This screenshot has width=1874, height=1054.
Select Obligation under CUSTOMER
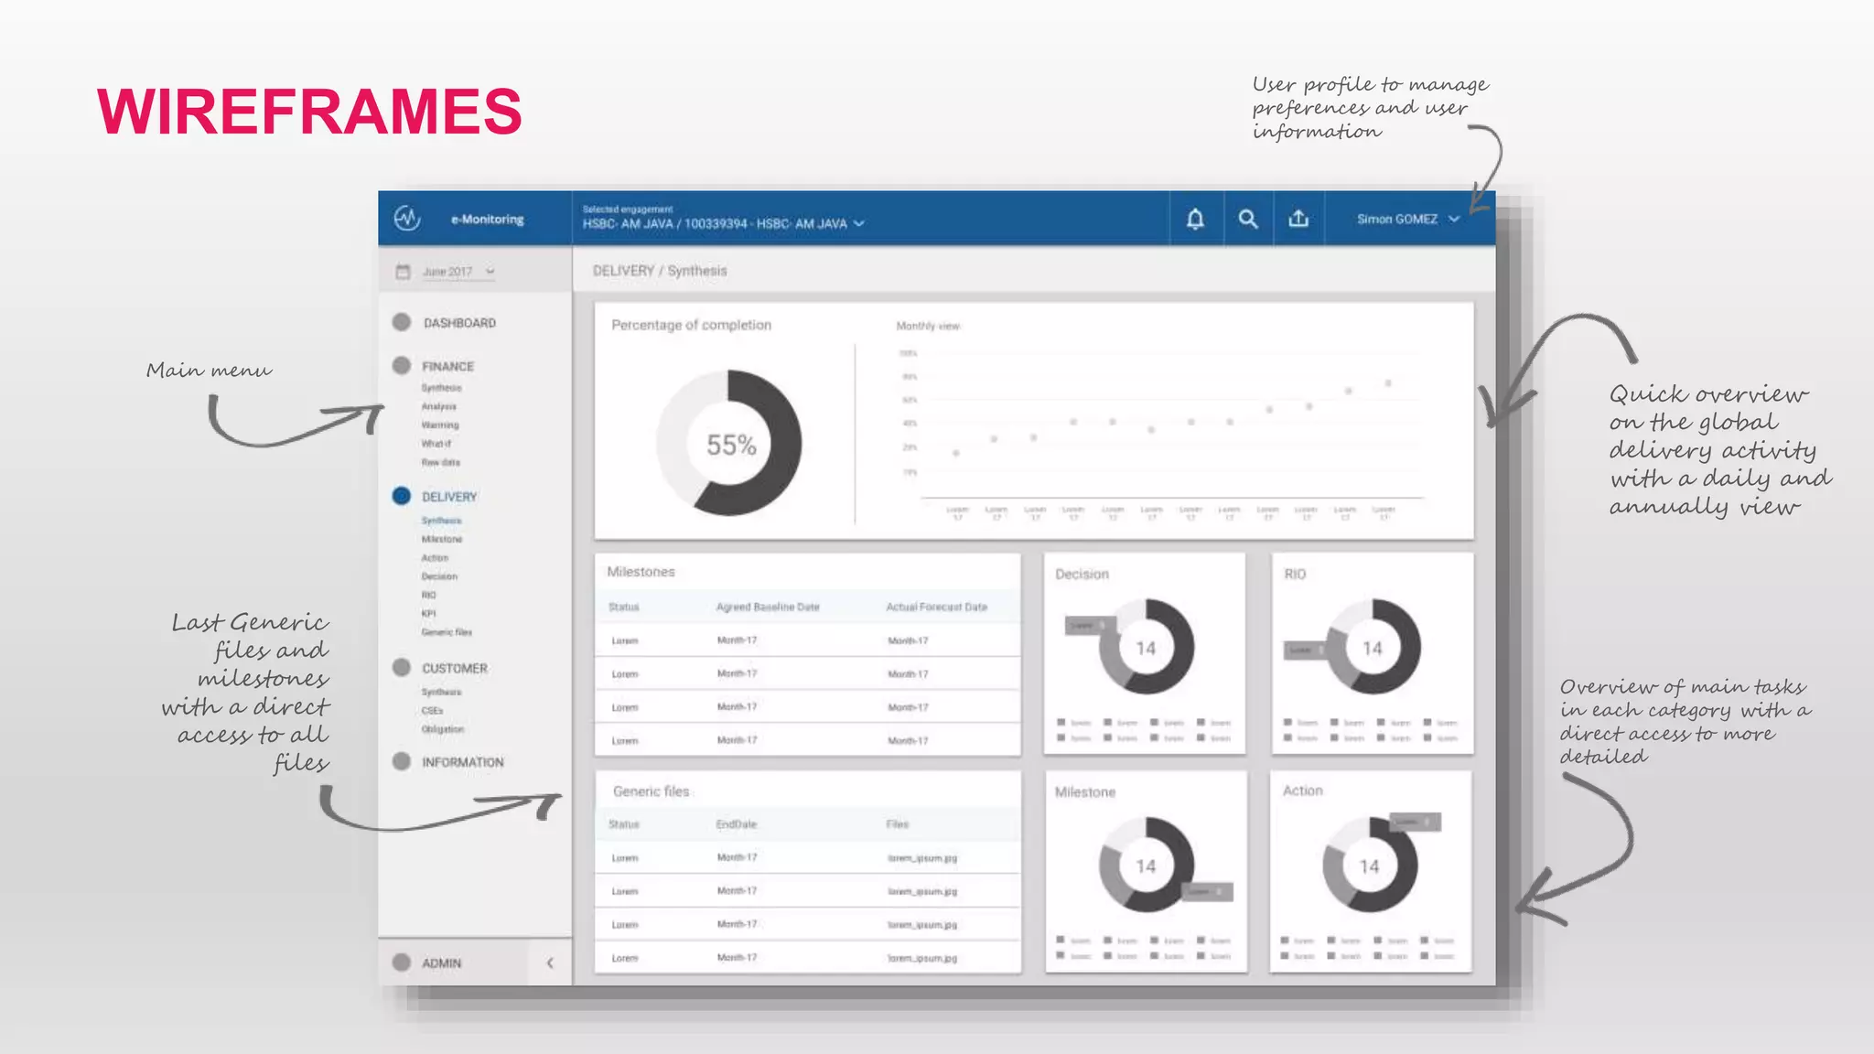443,729
